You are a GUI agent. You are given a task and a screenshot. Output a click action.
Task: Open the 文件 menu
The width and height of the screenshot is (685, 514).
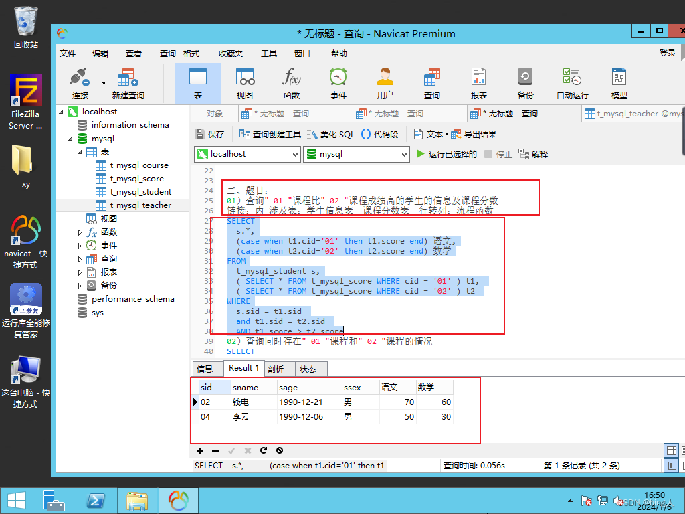(68, 54)
